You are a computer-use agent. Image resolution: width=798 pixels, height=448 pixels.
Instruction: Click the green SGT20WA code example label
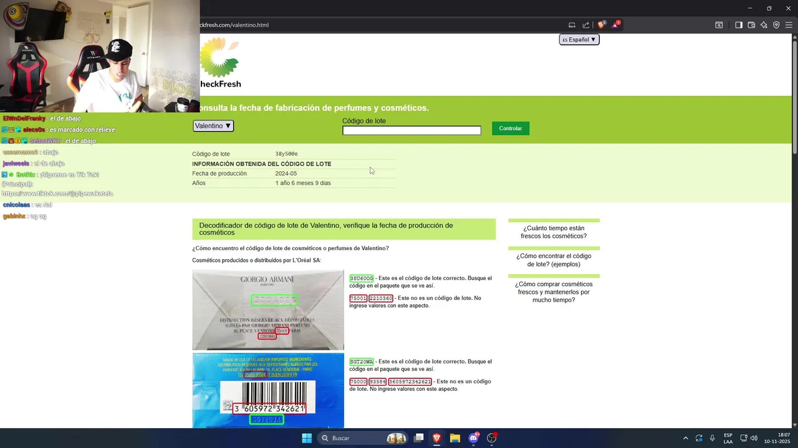tap(362, 362)
